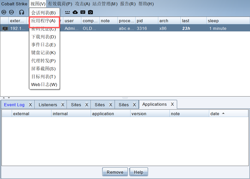250x179 pixels.
Task: Click the disconnect minus icon in toolbar
Action: [11, 12]
